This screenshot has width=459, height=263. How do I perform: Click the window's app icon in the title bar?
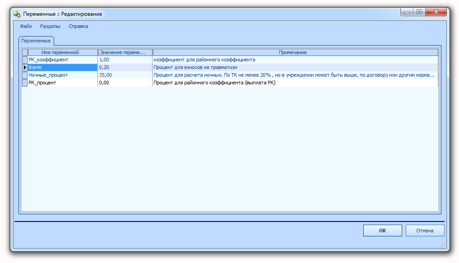coord(17,14)
